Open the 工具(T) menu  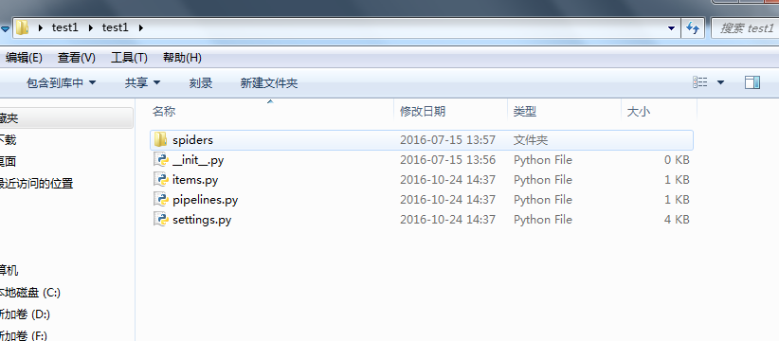coord(129,58)
